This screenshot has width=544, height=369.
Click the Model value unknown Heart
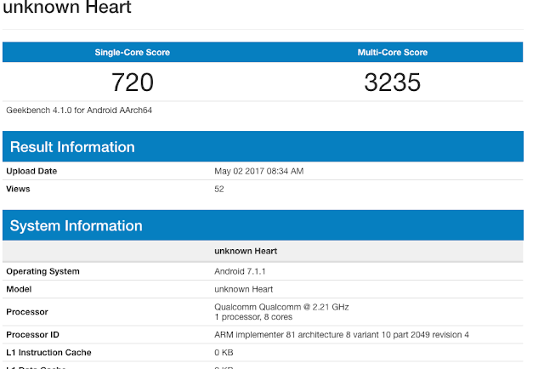[x=244, y=289]
